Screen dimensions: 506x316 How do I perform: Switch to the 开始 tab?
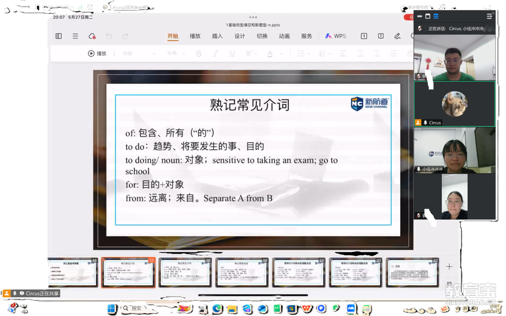coord(172,36)
